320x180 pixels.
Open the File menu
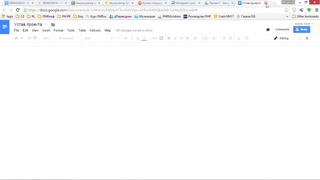click(16, 30)
